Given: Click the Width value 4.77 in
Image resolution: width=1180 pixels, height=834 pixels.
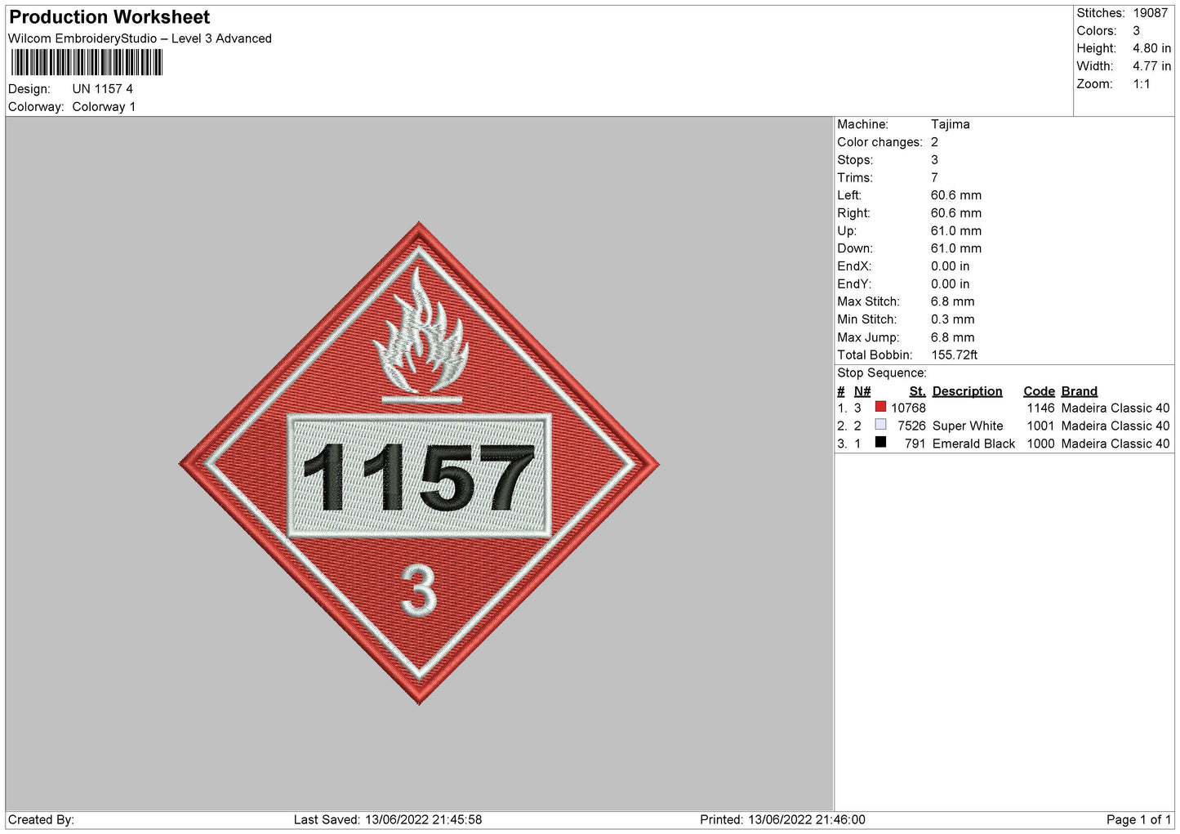Looking at the screenshot, I should tap(1151, 66).
